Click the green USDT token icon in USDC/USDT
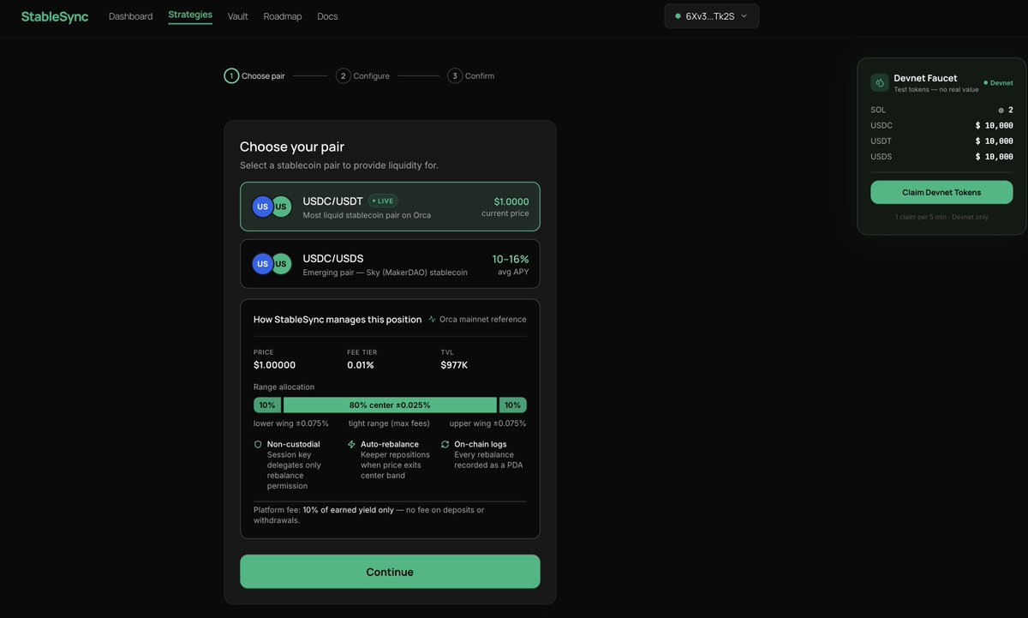 [281, 207]
